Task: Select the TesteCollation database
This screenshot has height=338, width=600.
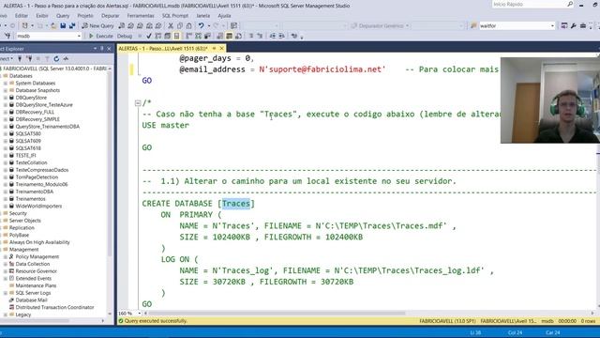Action: pos(31,162)
